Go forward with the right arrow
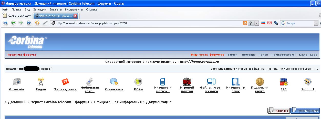This screenshot has width=321, height=119. pos(21,23)
